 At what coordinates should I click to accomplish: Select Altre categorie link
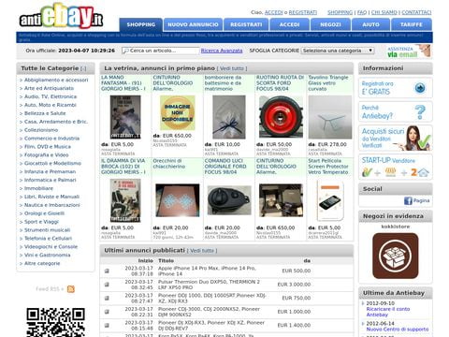[x=42, y=263]
